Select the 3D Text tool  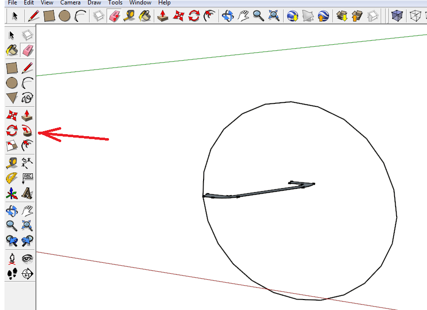[x=27, y=193]
